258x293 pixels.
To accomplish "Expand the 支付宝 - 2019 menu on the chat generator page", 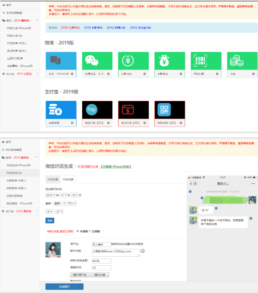I will [20, 211].
